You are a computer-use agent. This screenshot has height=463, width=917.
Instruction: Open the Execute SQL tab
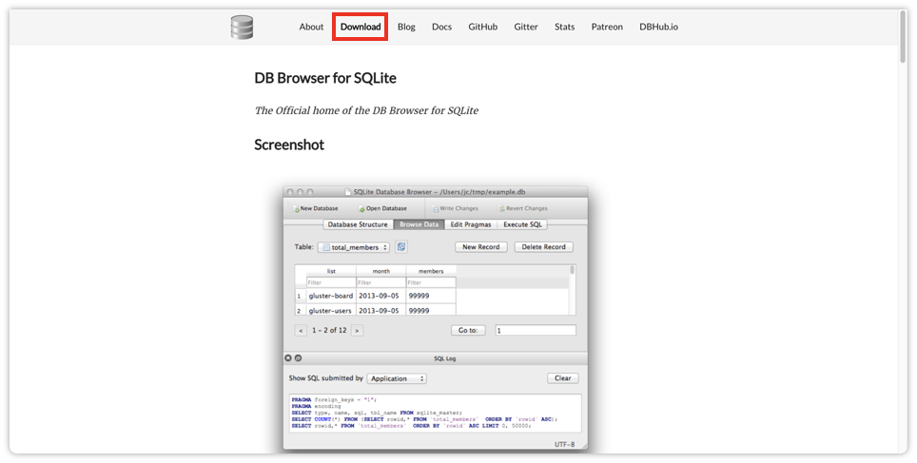[522, 224]
